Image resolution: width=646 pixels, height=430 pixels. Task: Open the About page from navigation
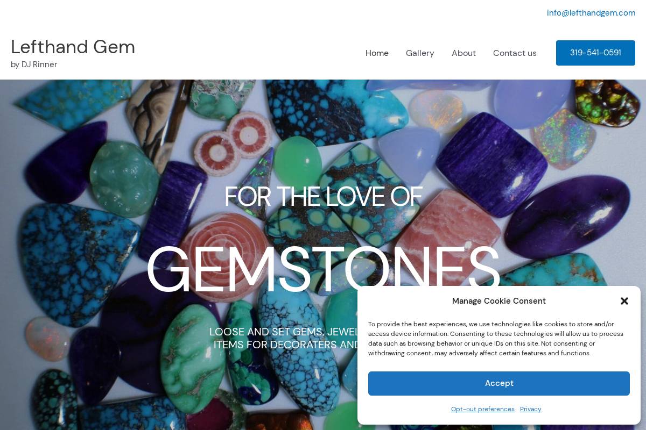pyautogui.click(x=464, y=53)
